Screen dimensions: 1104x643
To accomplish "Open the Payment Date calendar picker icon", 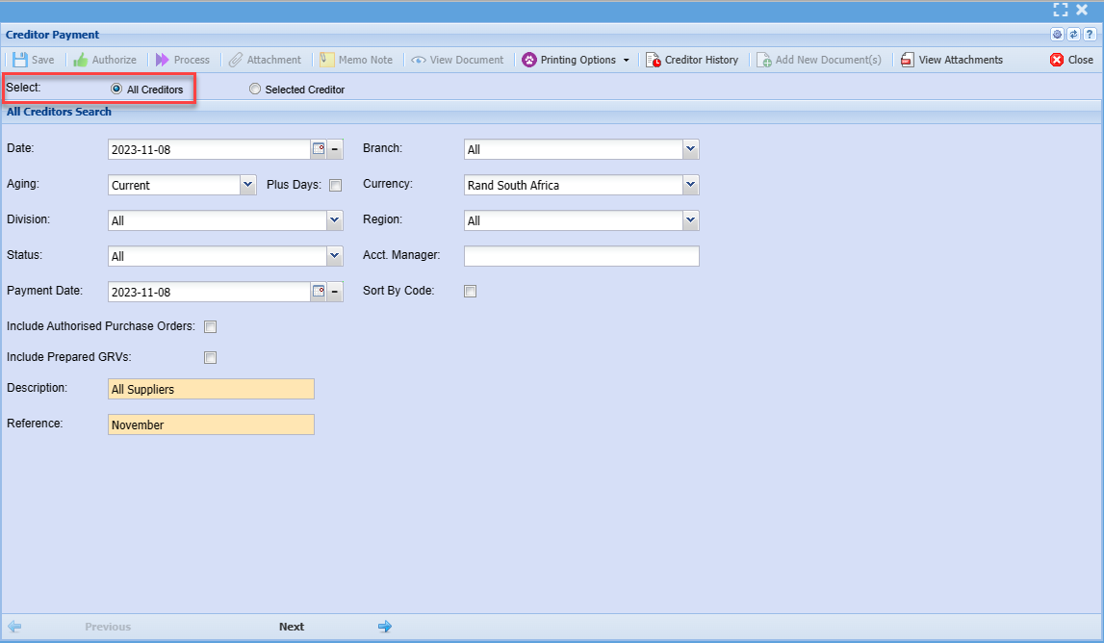I will click(319, 292).
